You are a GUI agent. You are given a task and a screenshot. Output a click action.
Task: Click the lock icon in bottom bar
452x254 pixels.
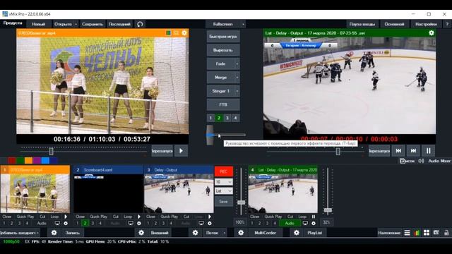pyautogui.click(x=446, y=233)
